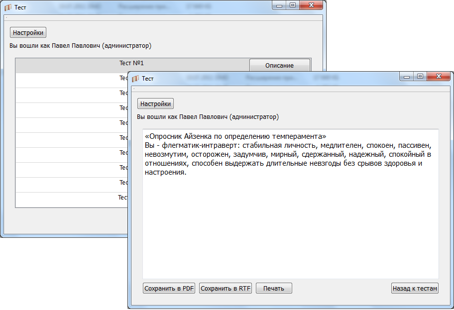Save results with Сохранить в PDF
The image size is (454, 310).
coord(169,288)
